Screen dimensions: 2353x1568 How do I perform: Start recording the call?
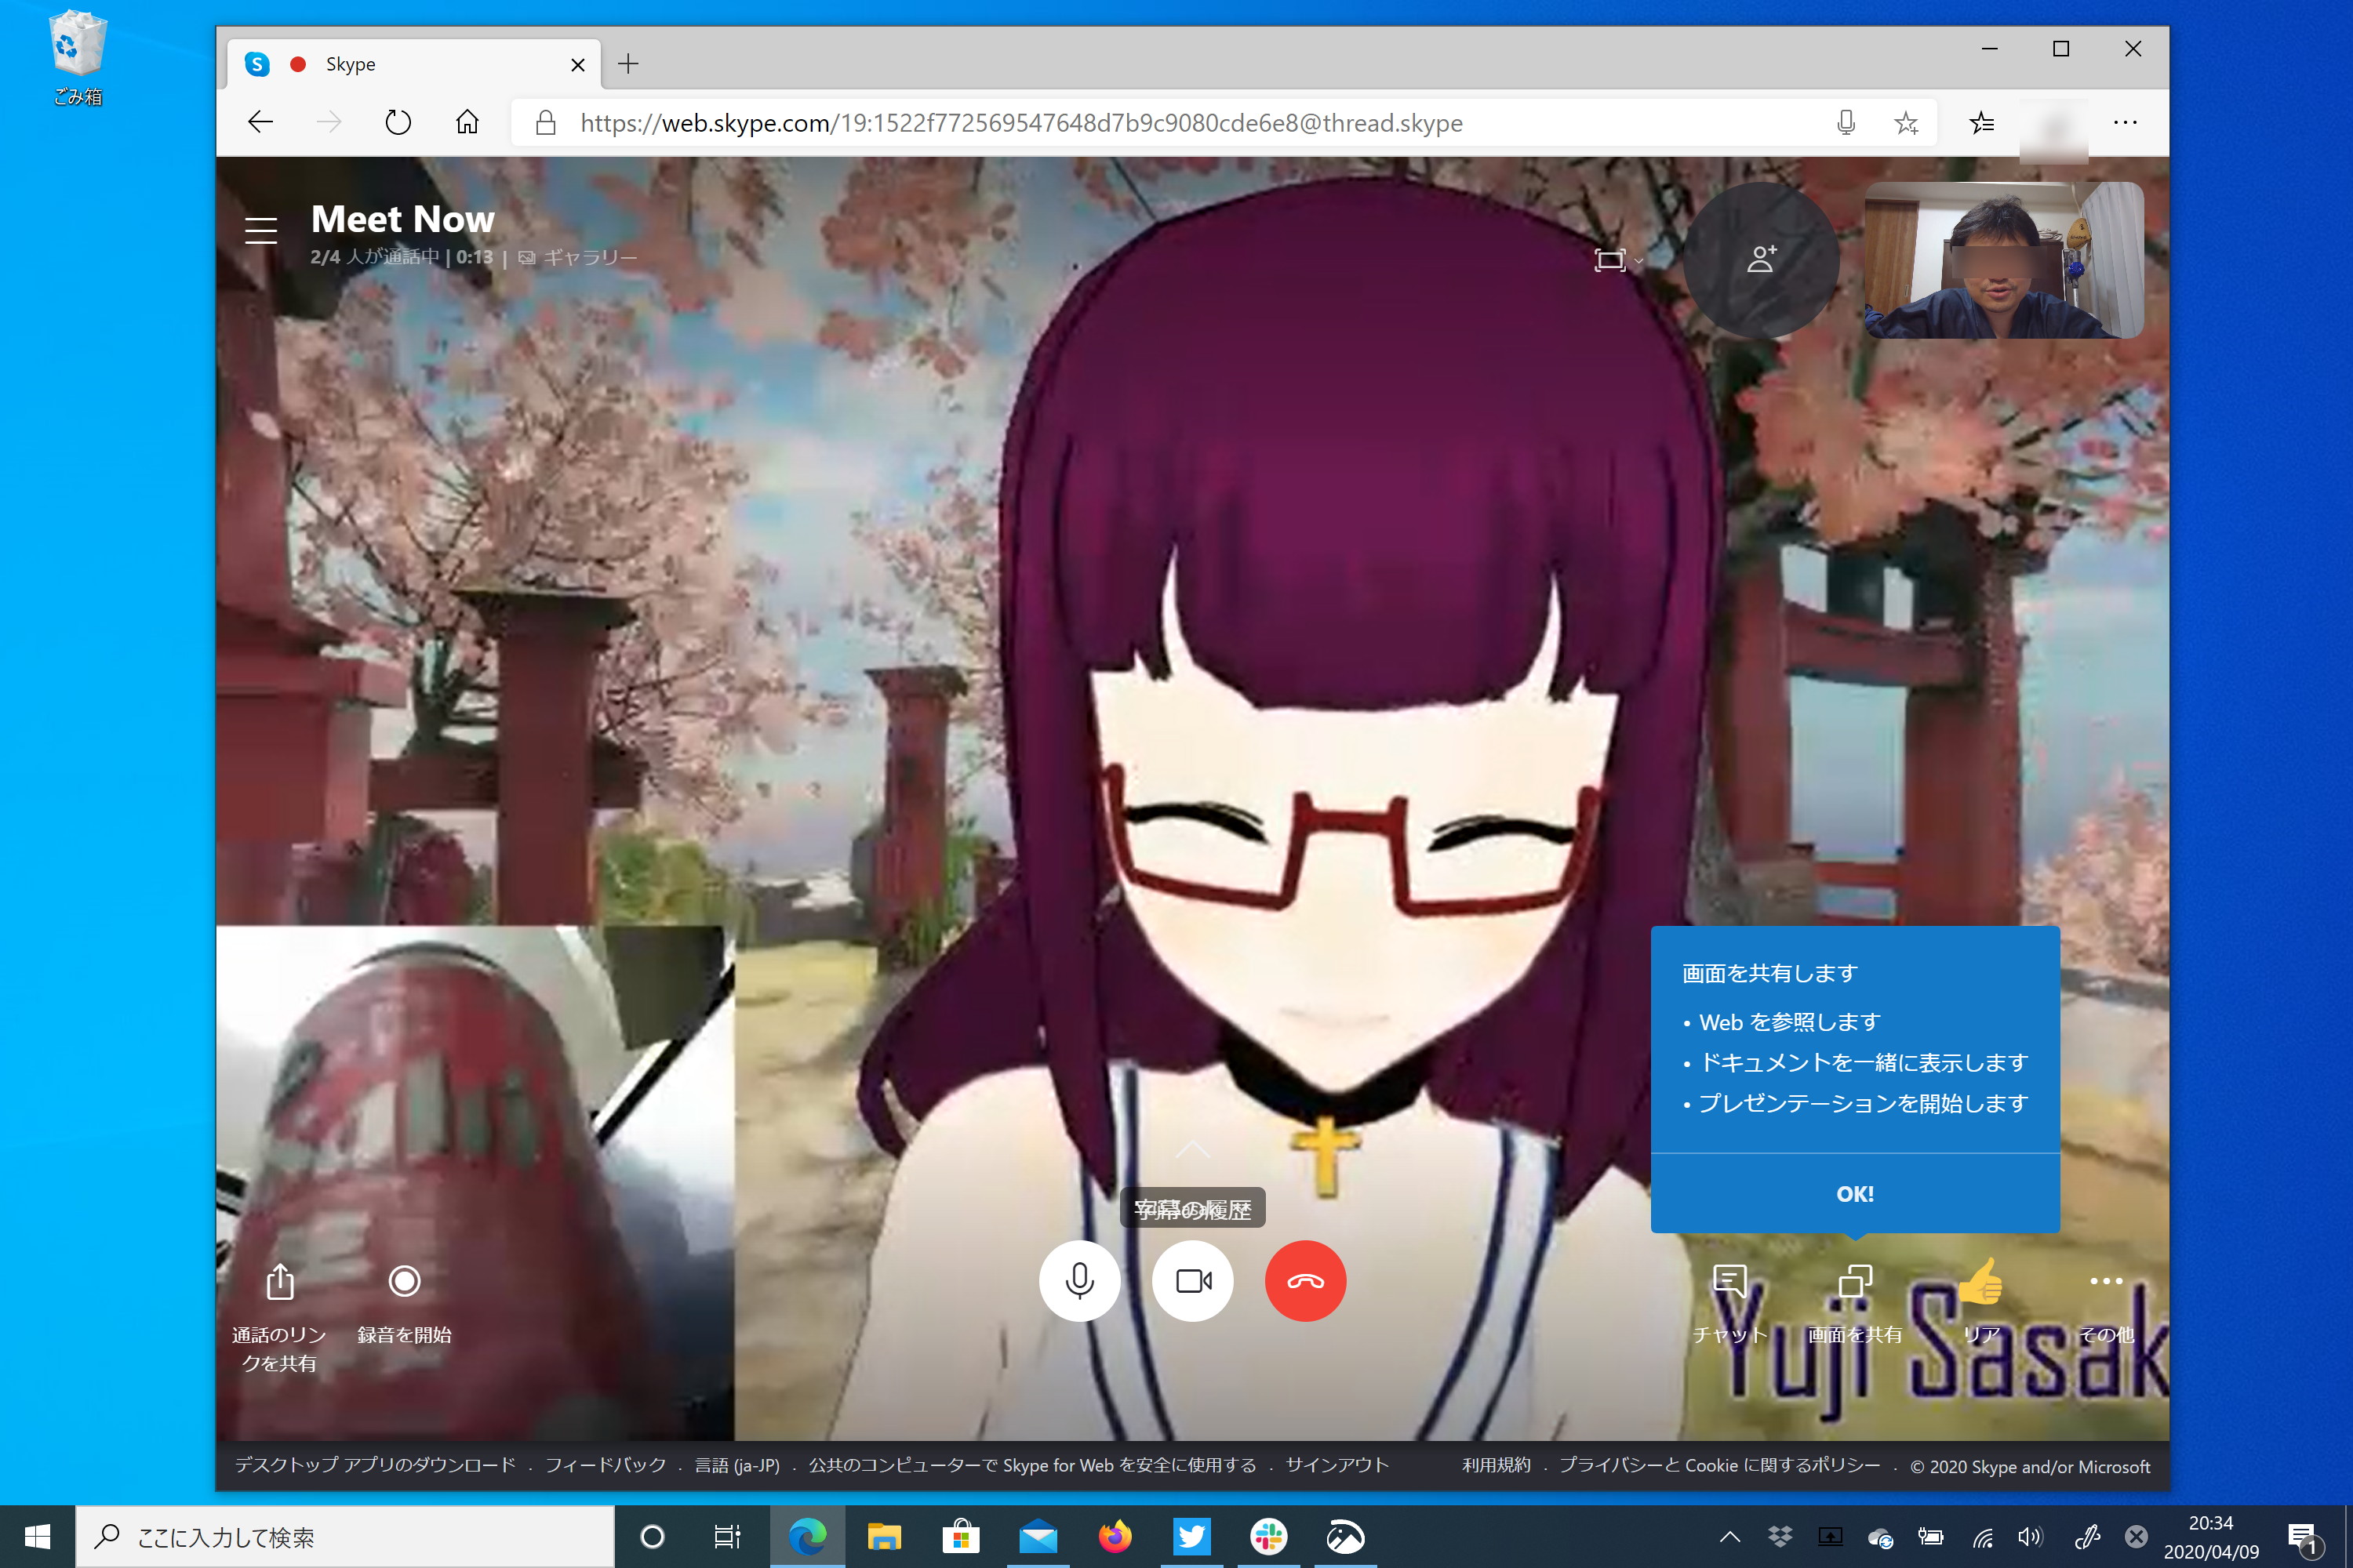point(404,1281)
